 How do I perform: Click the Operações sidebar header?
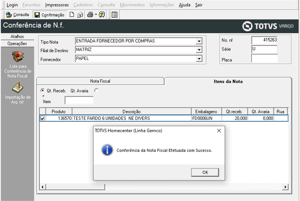coord(17,44)
